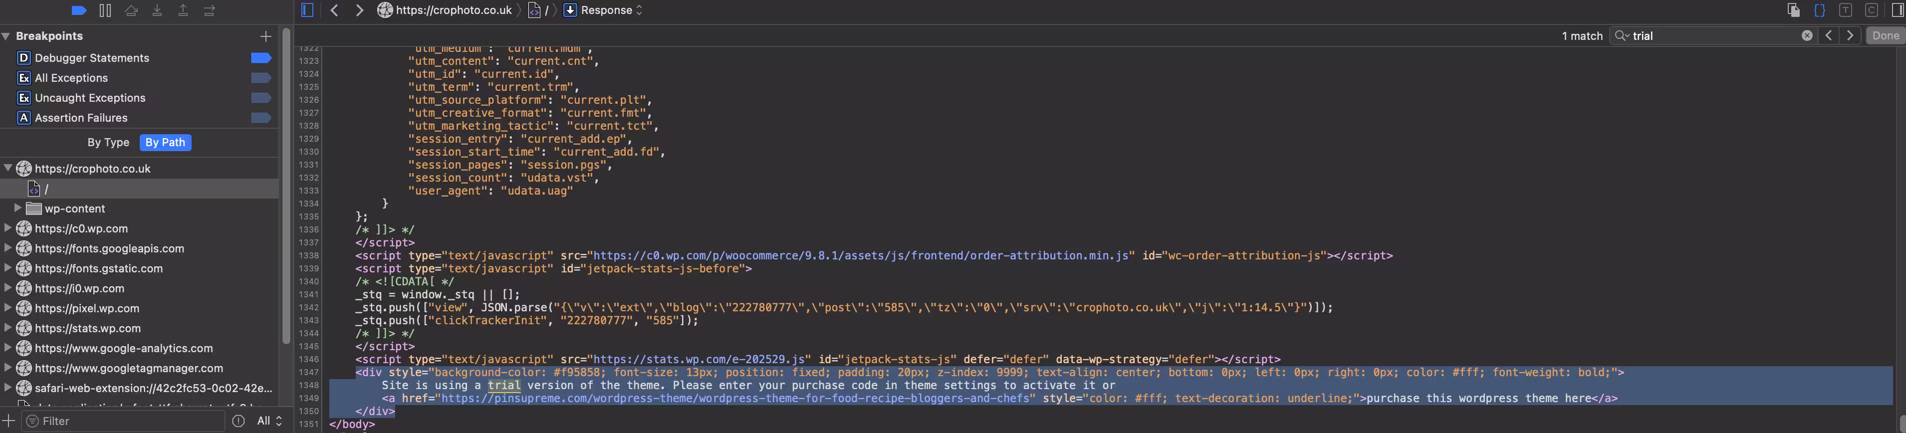The image size is (1906, 433).
Task: Focus the sidebar Filter input field
Action: click(x=123, y=421)
